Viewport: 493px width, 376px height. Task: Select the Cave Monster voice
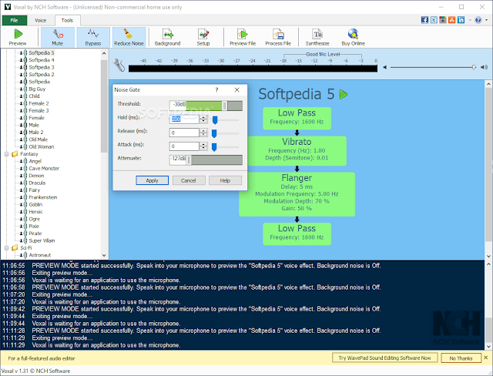click(x=44, y=169)
